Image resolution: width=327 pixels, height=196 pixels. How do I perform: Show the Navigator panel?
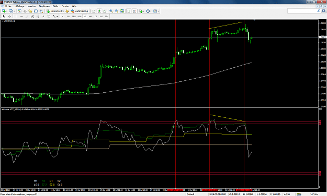pyautogui.click(x=30, y=11)
